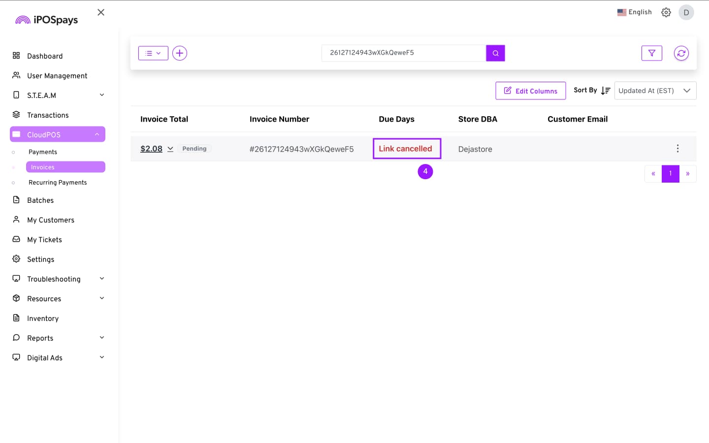
Task: Click the plus icon to add invoice
Action: coord(180,53)
